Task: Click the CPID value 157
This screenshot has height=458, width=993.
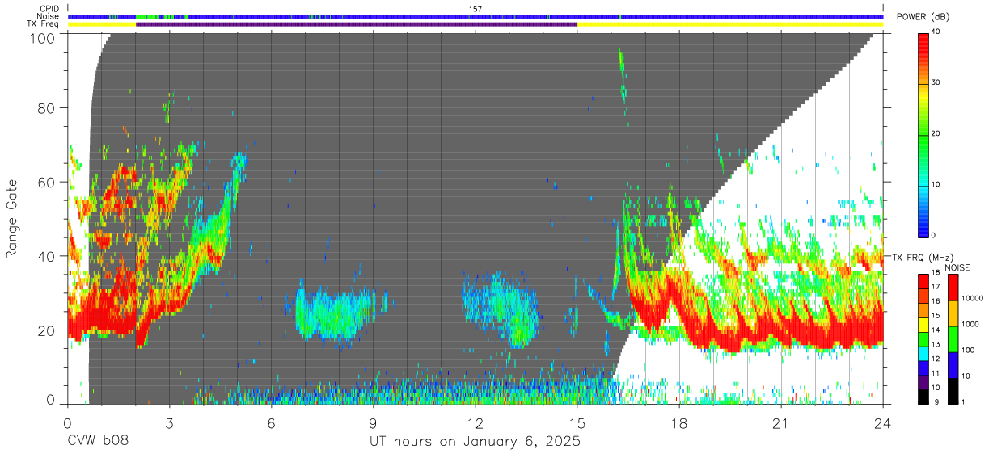Action: [475, 9]
